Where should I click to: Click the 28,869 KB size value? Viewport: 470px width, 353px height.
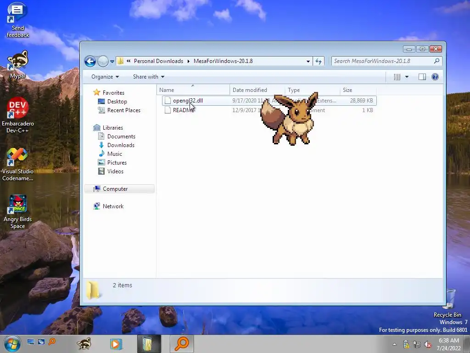[361, 101]
